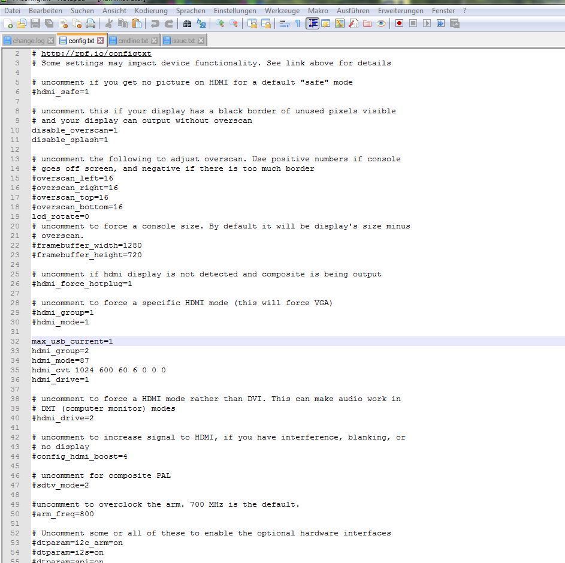Open the Bearbeiten menu
This screenshot has width=565, height=563.
tap(46, 11)
